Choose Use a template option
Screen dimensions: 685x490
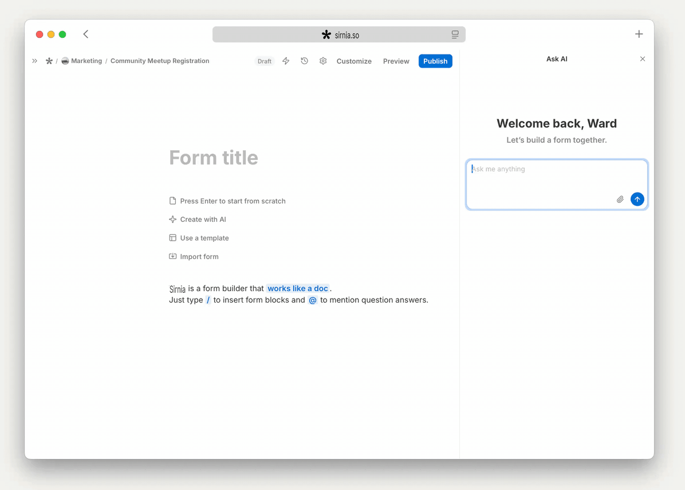(204, 238)
